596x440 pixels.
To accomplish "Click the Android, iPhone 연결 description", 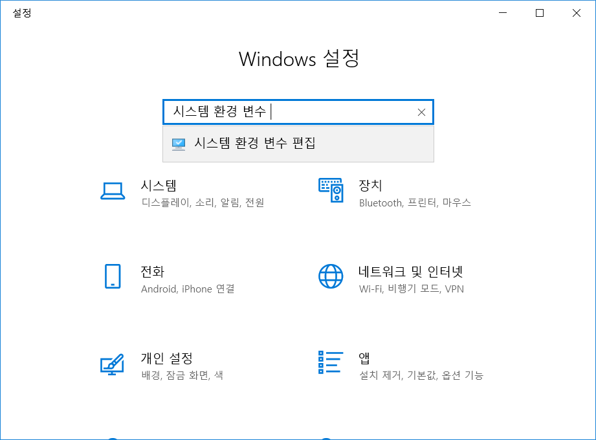I will point(188,289).
